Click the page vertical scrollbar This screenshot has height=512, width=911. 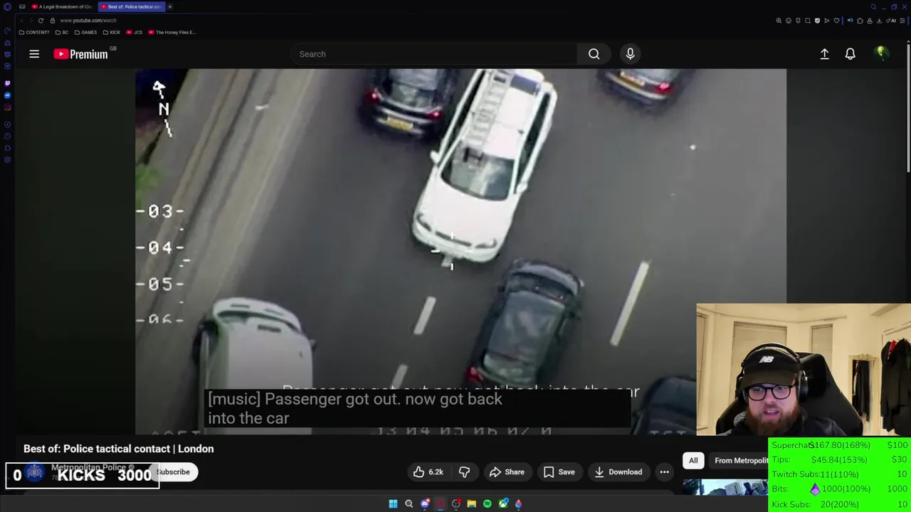coord(908,107)
